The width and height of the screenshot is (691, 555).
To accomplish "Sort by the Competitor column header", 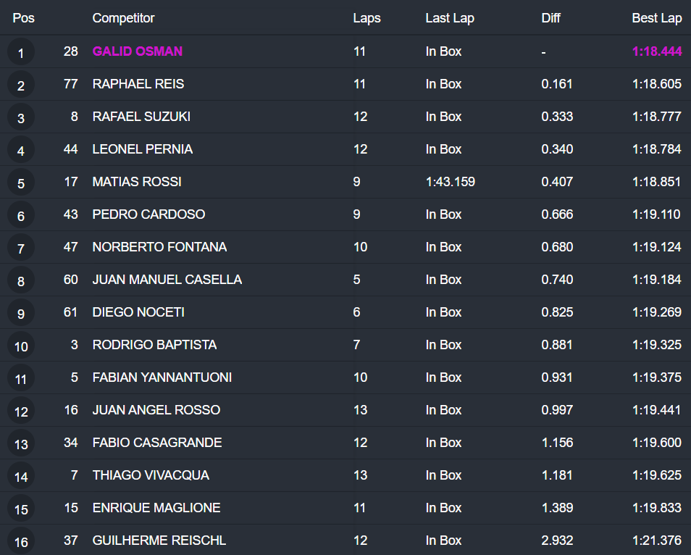I will tap(123, 18).
